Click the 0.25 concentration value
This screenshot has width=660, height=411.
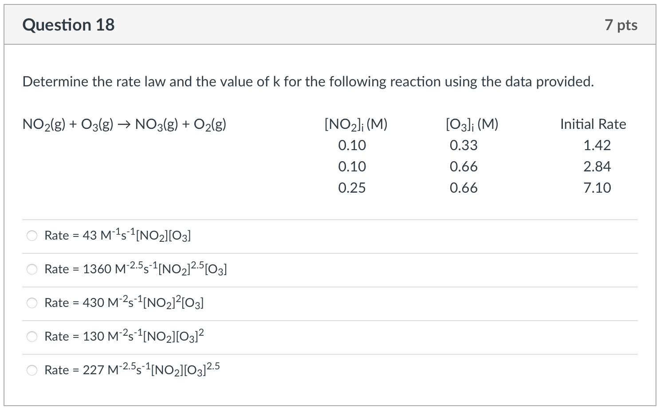[352, 188]
